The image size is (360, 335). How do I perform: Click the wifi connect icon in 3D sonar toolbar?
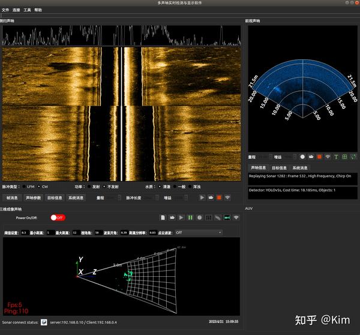236,218
